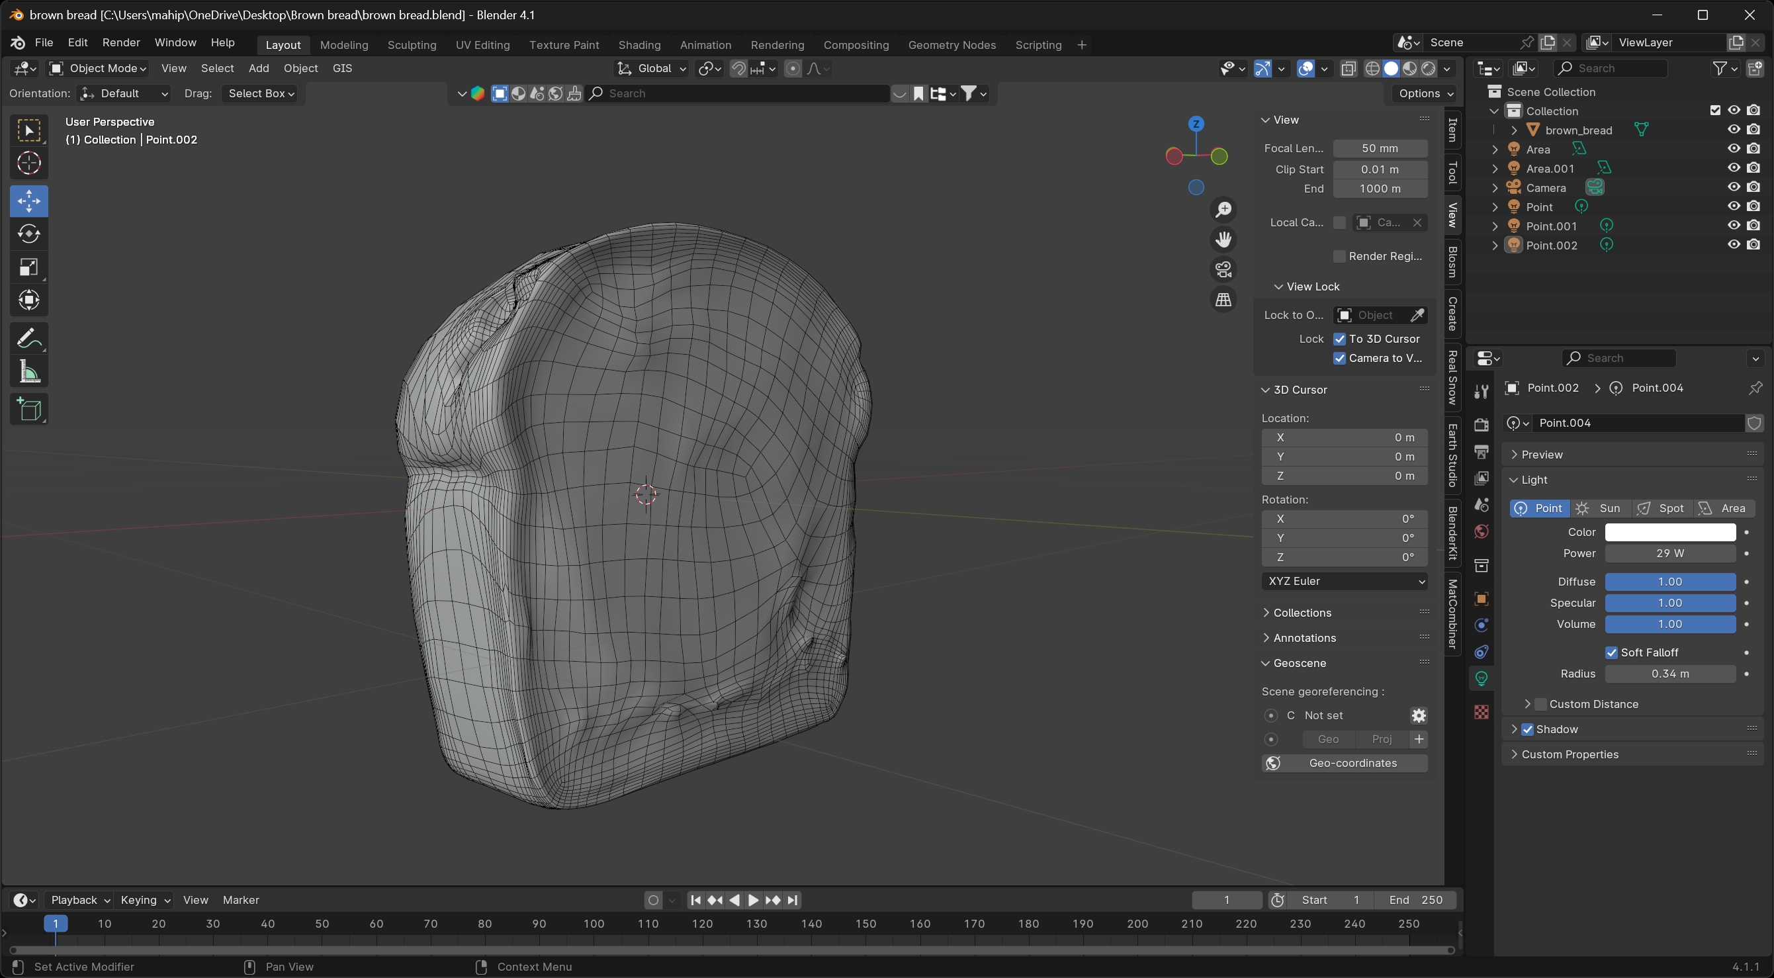Screen dimensions: 1774x978
Task: Select the Scale tool
Action: 29,267
